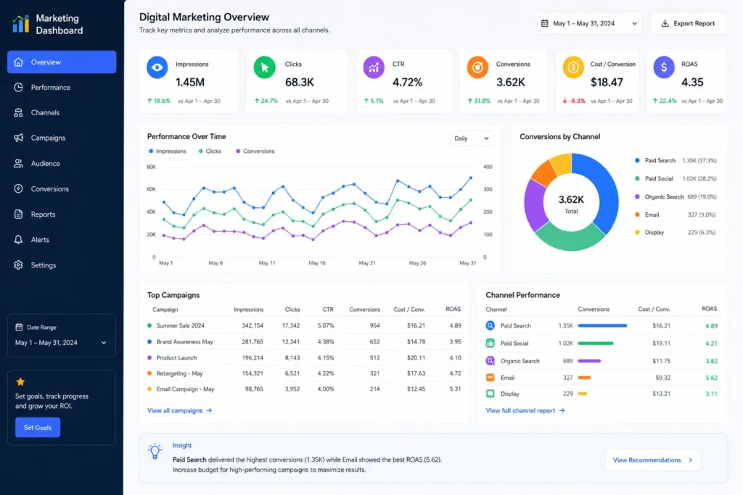Navigate to Campaigns in the sidebar
This screenshot has height=495, width=743.
[62, 138]
